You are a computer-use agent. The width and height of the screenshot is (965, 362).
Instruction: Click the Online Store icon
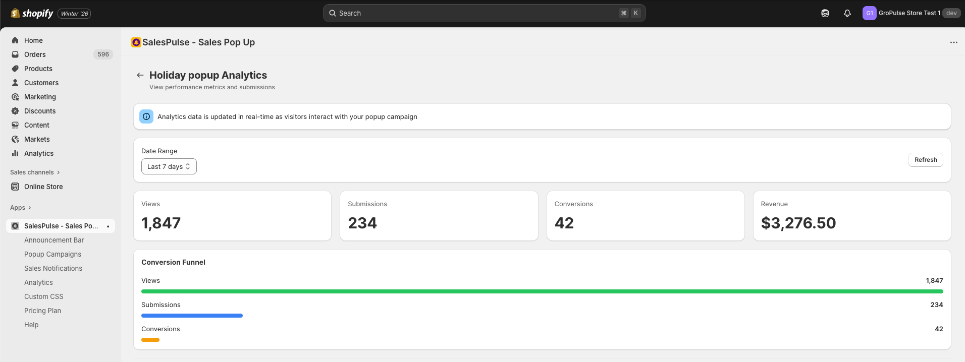(x=15, y=187)
